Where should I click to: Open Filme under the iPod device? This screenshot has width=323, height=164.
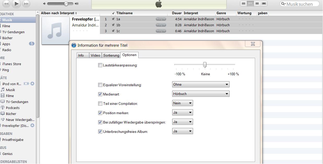tap(10, 96)
